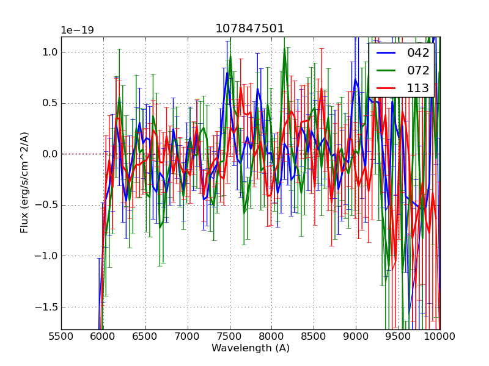Click the plot title 107847501
The image size is (489, 366).
(x=250, y=29)
